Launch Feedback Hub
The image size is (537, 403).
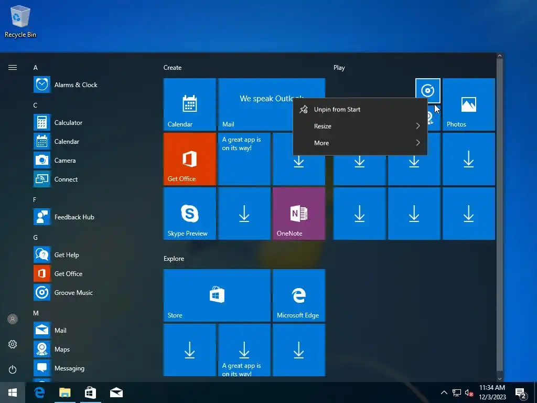63,217
